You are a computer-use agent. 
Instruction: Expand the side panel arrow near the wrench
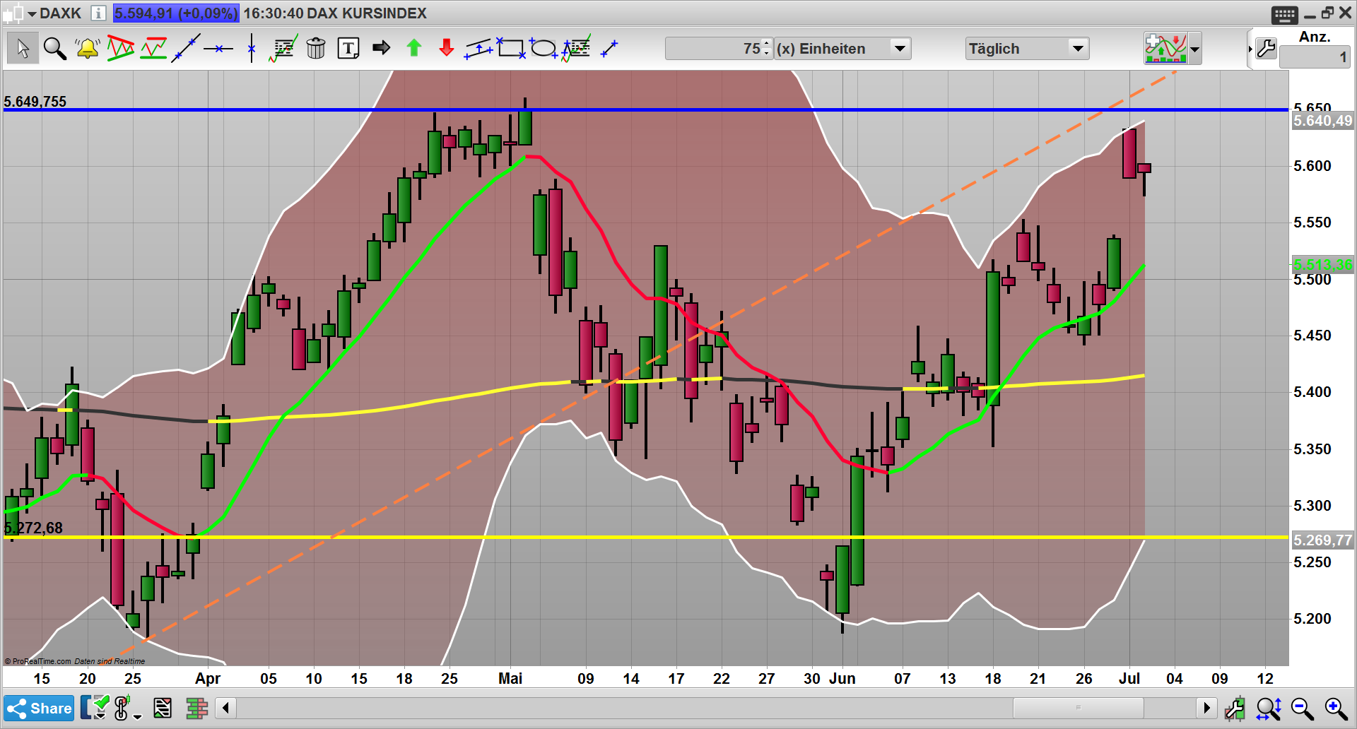1250,49
